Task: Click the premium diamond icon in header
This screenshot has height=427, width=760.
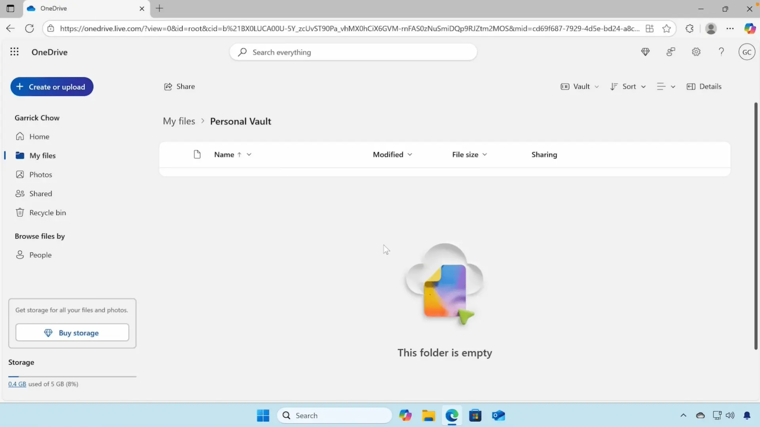Action: point(645,52)
